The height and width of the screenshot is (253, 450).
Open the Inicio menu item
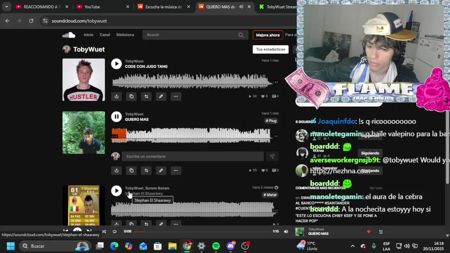(x=89, y=35)
